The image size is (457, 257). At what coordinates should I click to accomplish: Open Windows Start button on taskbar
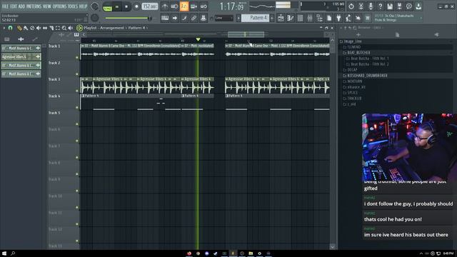point(4,253)
